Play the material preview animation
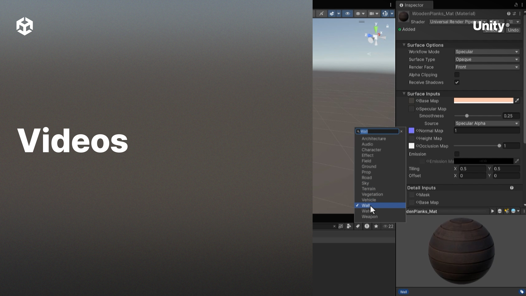 [492, 211]
